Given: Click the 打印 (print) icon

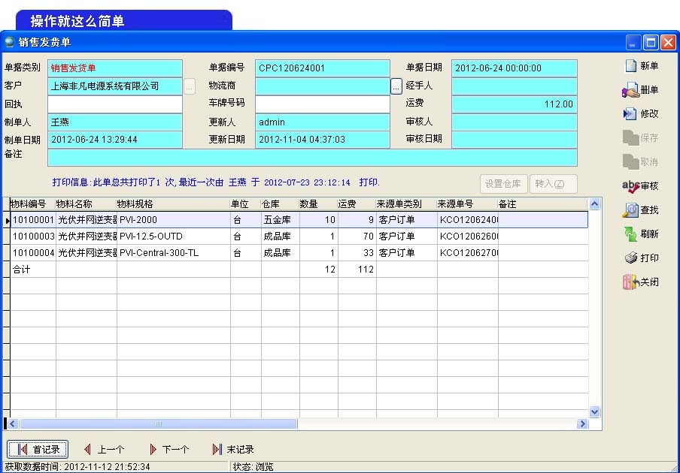Looking at the screenshot, I should (x=630, y=258).
